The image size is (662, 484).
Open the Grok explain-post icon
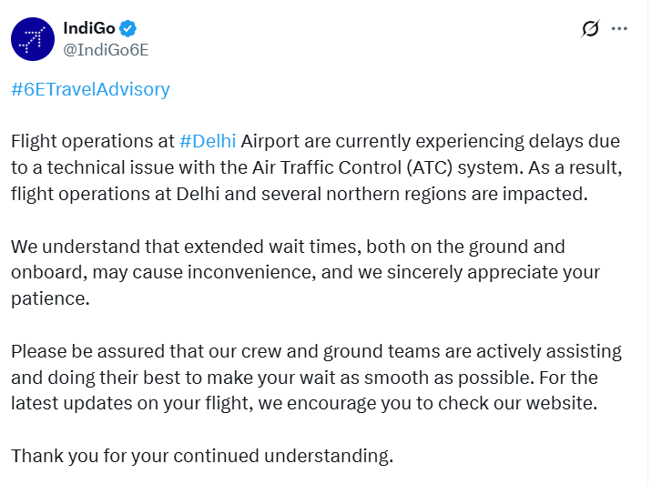[x=590, y=29]
